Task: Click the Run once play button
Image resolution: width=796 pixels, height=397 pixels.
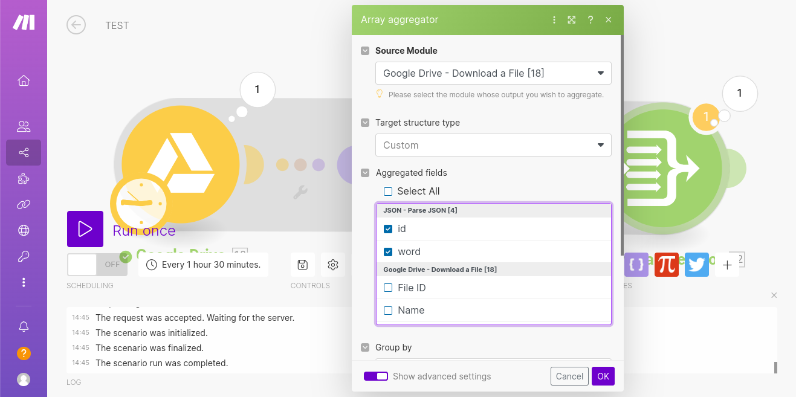Action: [85, 229]
